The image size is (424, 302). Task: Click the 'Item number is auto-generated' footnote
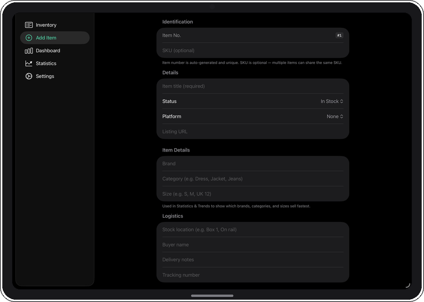[x=252, y=63]
